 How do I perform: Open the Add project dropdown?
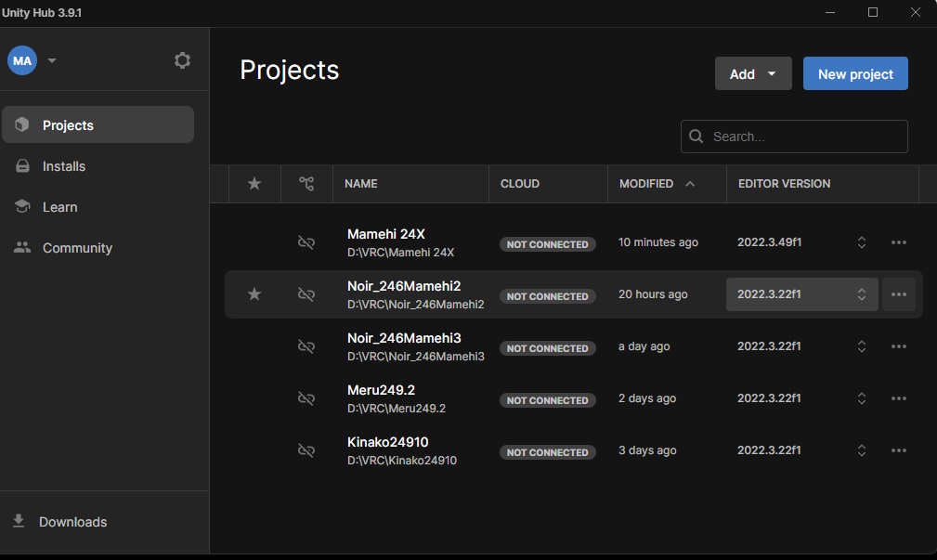(753, 73)
